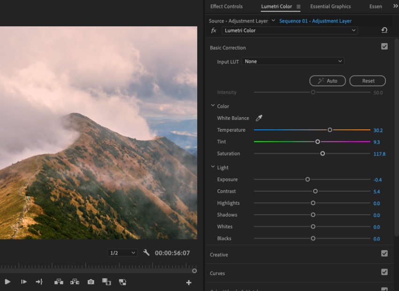Open the Input LUT dropdown
Viewport: 399px width, 291px height.
pyautogui.click(x=293, y=61)
